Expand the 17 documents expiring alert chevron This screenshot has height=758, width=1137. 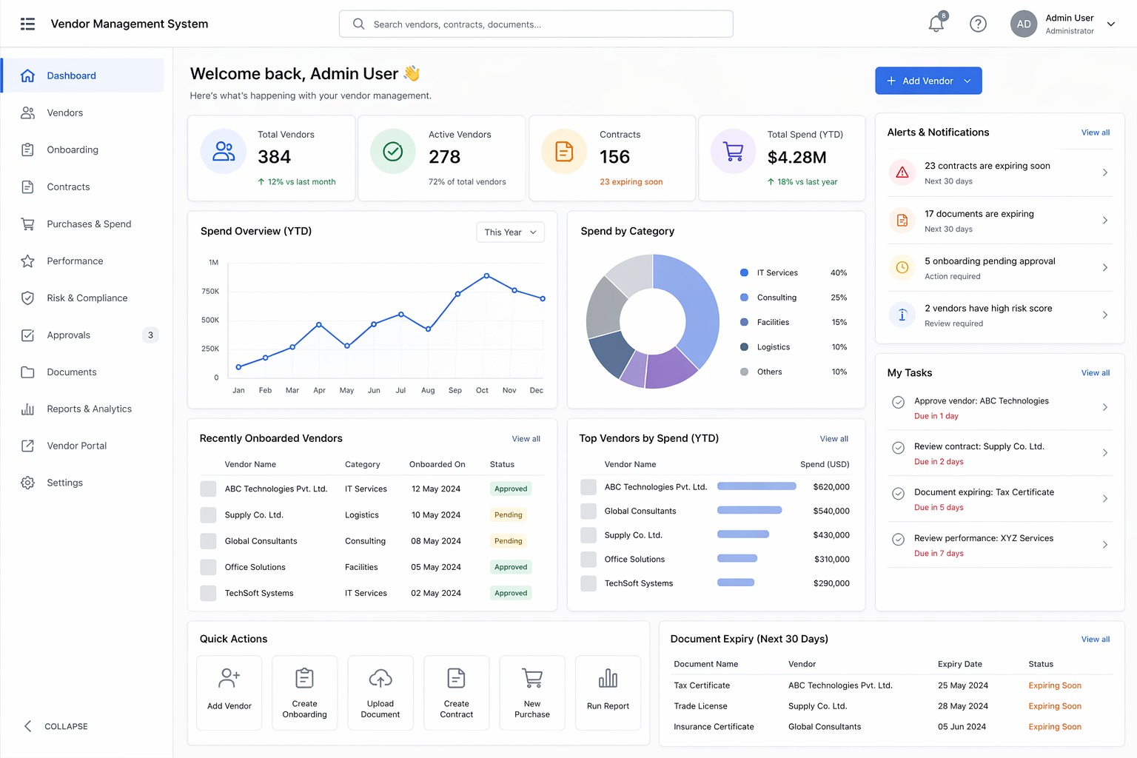(1104, 220)
